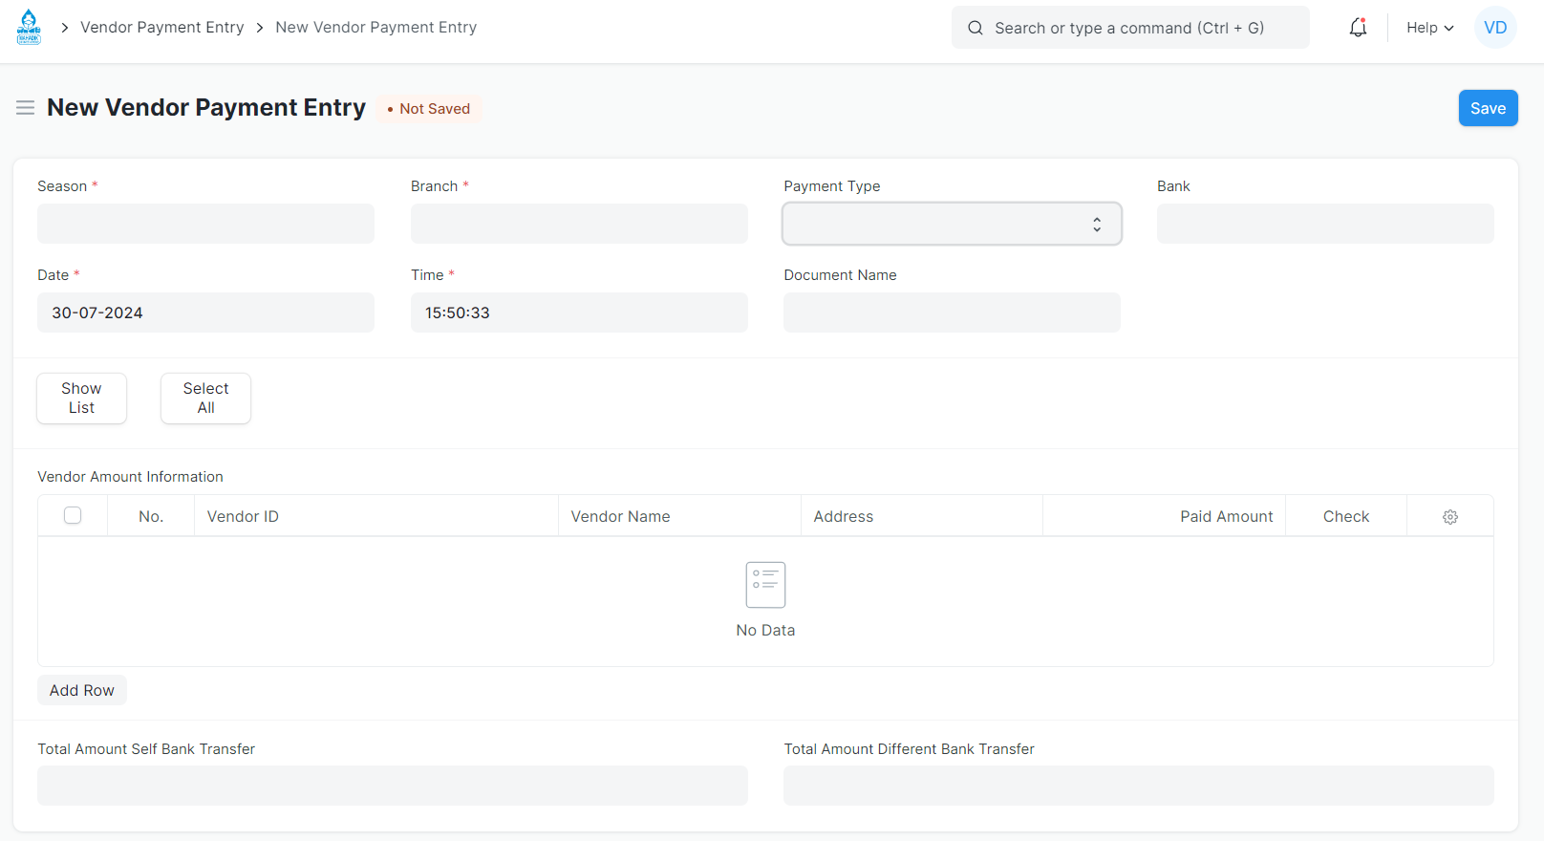The image size is (1544, 841).
Task: Toggle the sidebar hamburger menu icon
Action: (x=26, y=108)
